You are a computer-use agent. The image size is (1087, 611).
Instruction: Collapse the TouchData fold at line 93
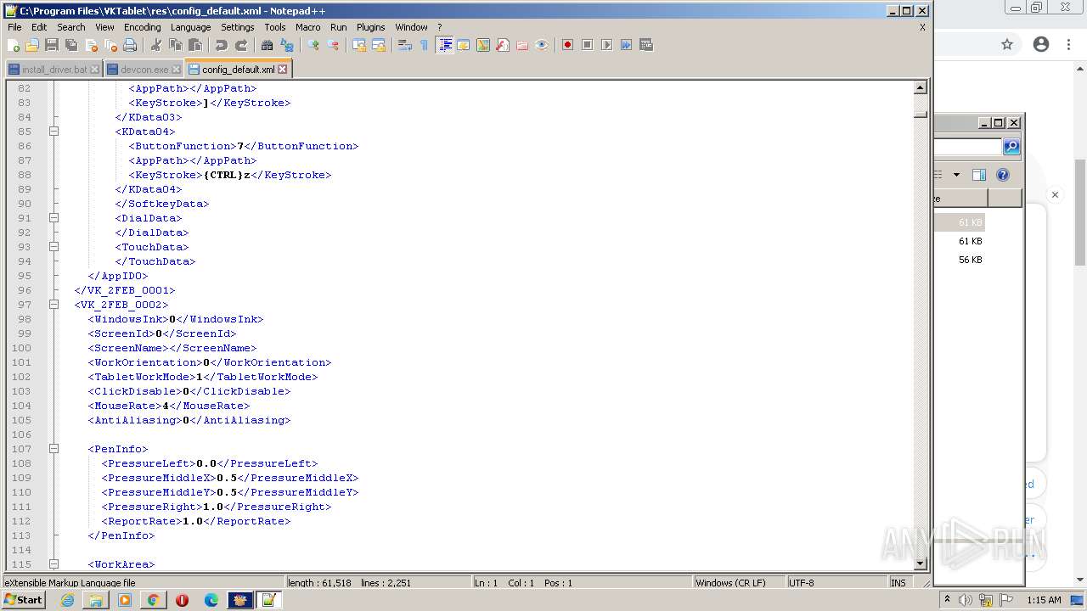click(x=54, y=247)
